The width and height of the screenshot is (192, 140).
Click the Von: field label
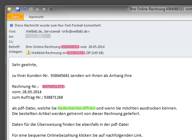click(12, 31)
